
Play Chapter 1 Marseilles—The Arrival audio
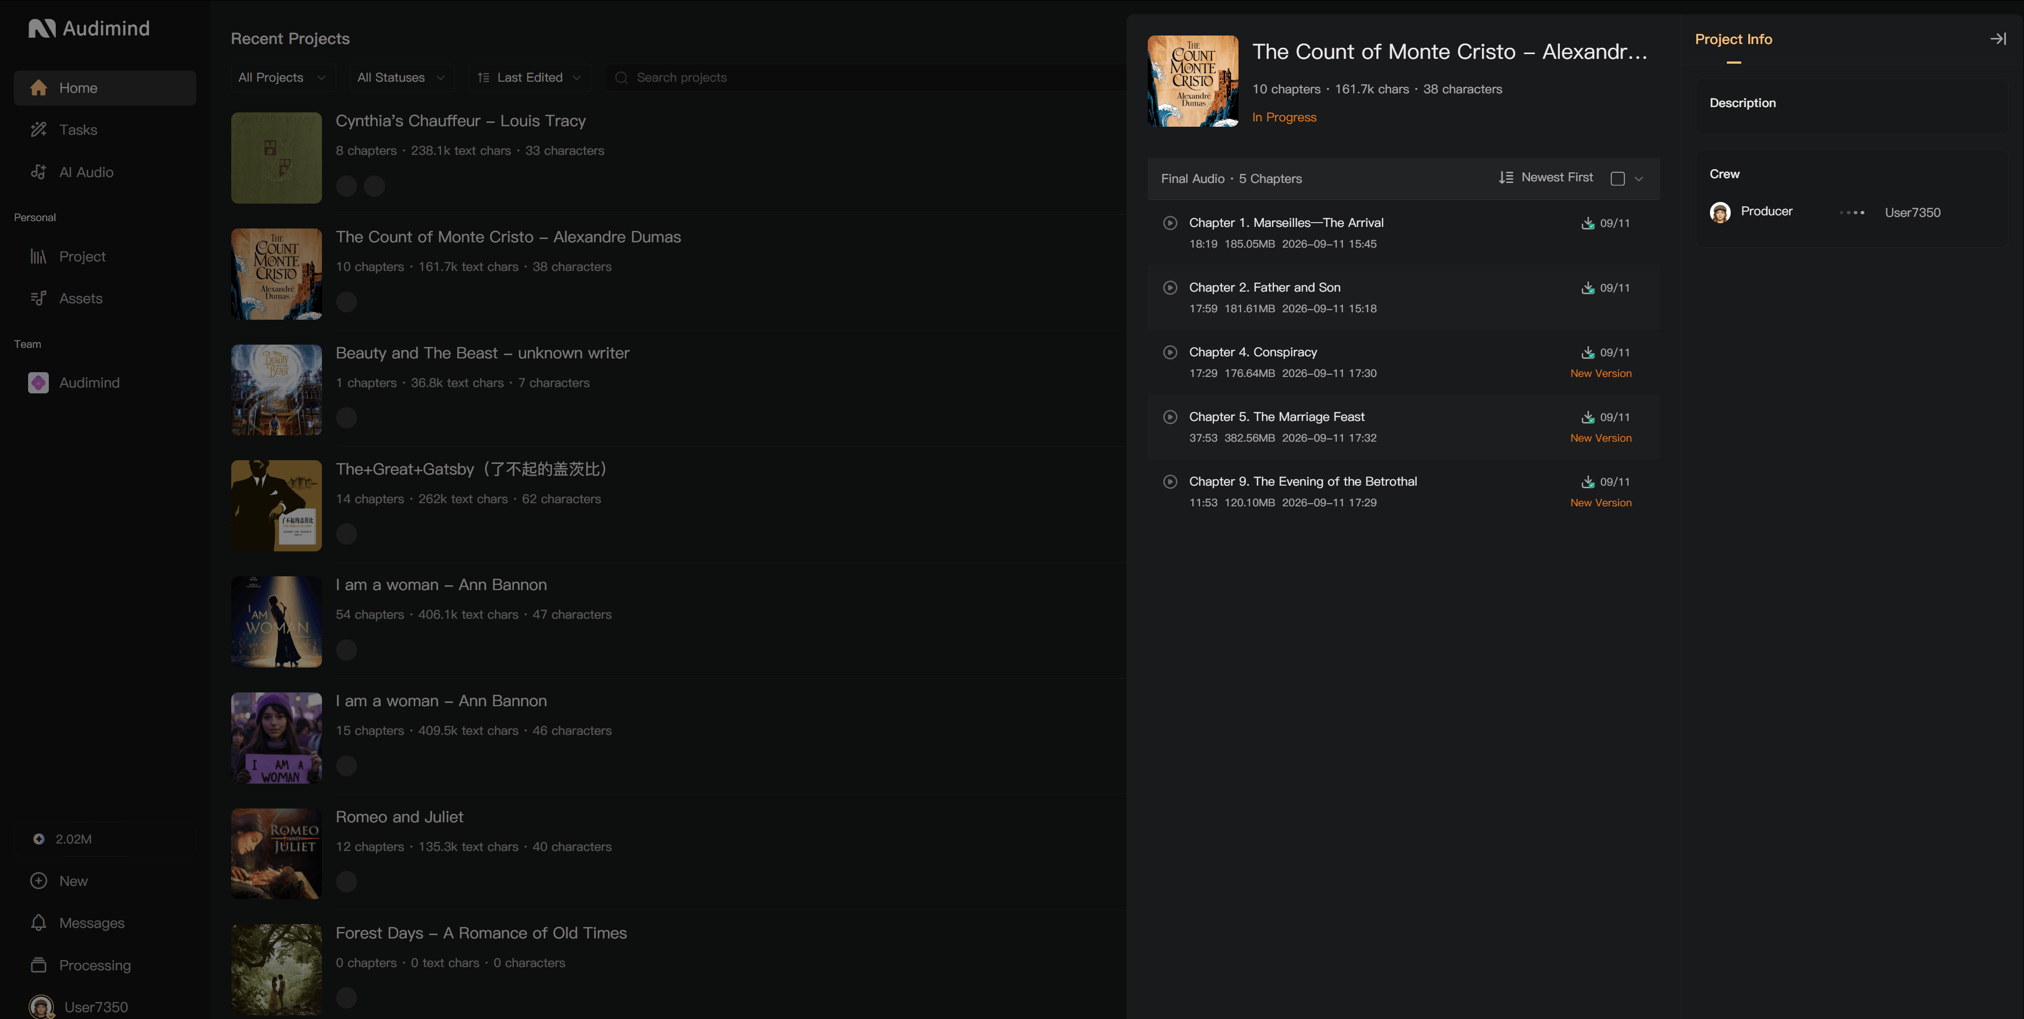[1170, 223]
